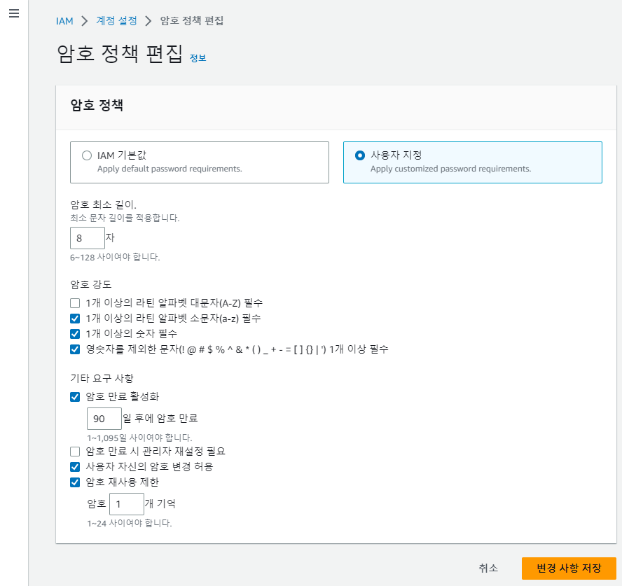Select the 사용자 지정 radio option
This screenshot has width=622, height=586.
(x=360, y=155)
